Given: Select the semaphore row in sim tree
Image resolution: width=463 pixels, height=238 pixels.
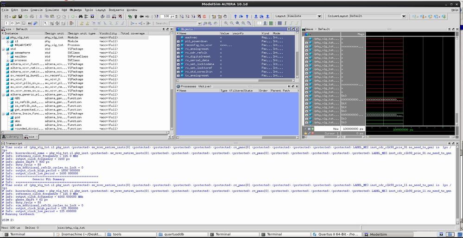Looking at the screenshot, I should click(x=22, y=53).
